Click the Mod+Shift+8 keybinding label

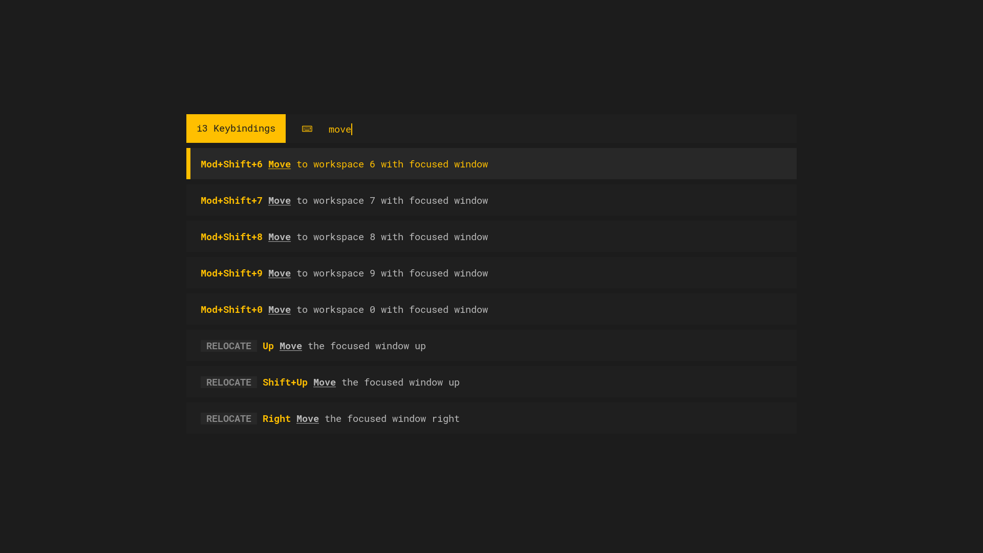[231, 237]
